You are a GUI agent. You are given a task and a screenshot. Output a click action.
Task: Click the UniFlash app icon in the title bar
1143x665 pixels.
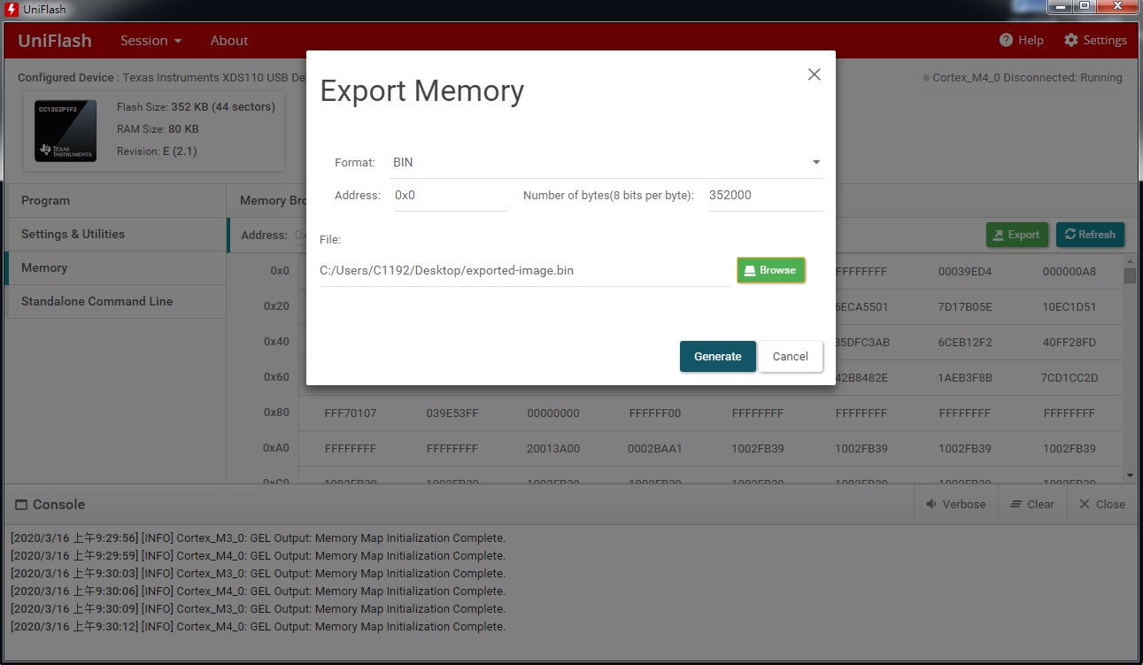(12, 10)
